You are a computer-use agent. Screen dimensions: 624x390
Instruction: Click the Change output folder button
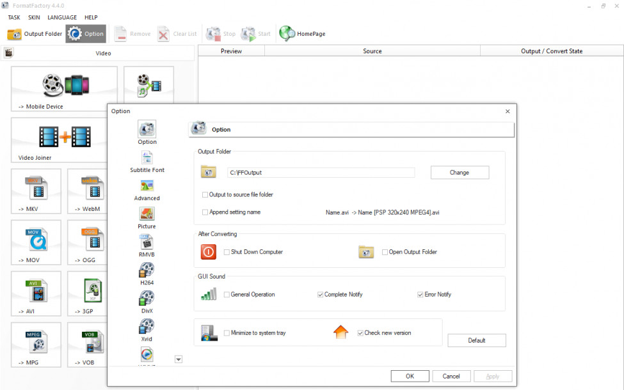460,173
